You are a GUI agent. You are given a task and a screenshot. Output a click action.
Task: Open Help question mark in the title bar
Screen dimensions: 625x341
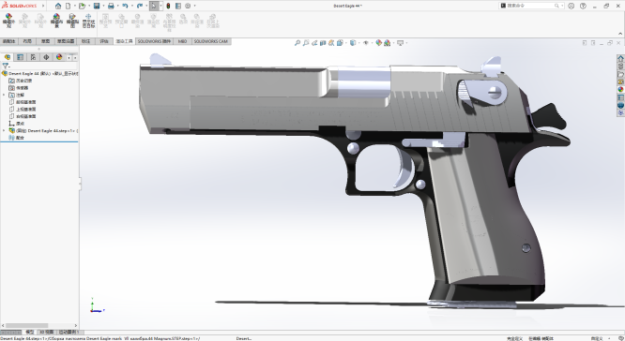tap(583, 6)
